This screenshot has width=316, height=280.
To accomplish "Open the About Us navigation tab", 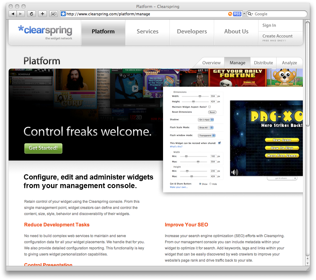I will point(236,32).
